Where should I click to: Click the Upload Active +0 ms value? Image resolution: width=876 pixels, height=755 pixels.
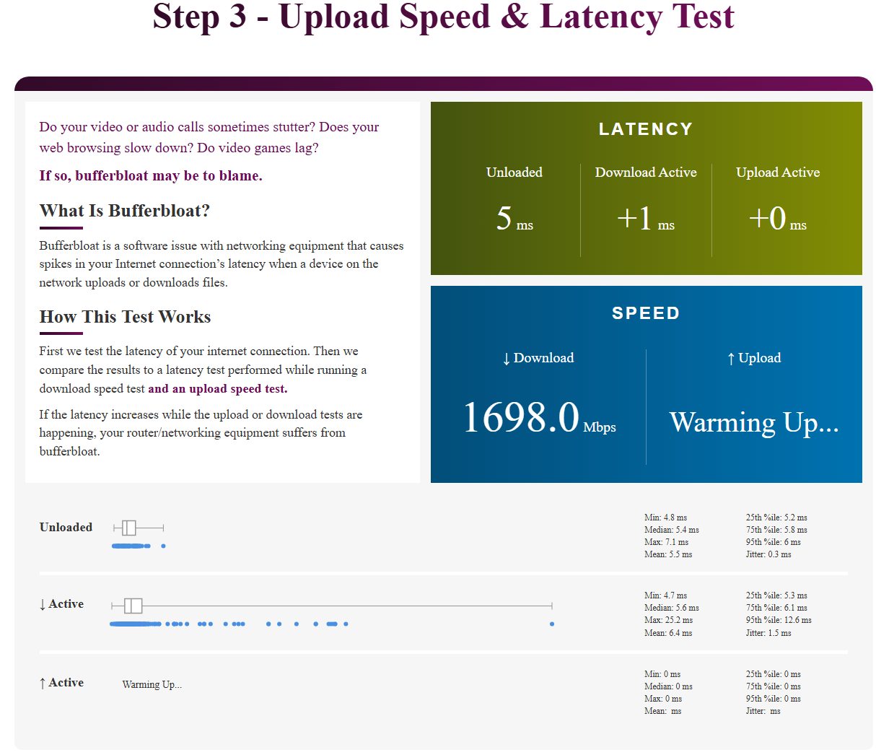(x=778, y=218)
